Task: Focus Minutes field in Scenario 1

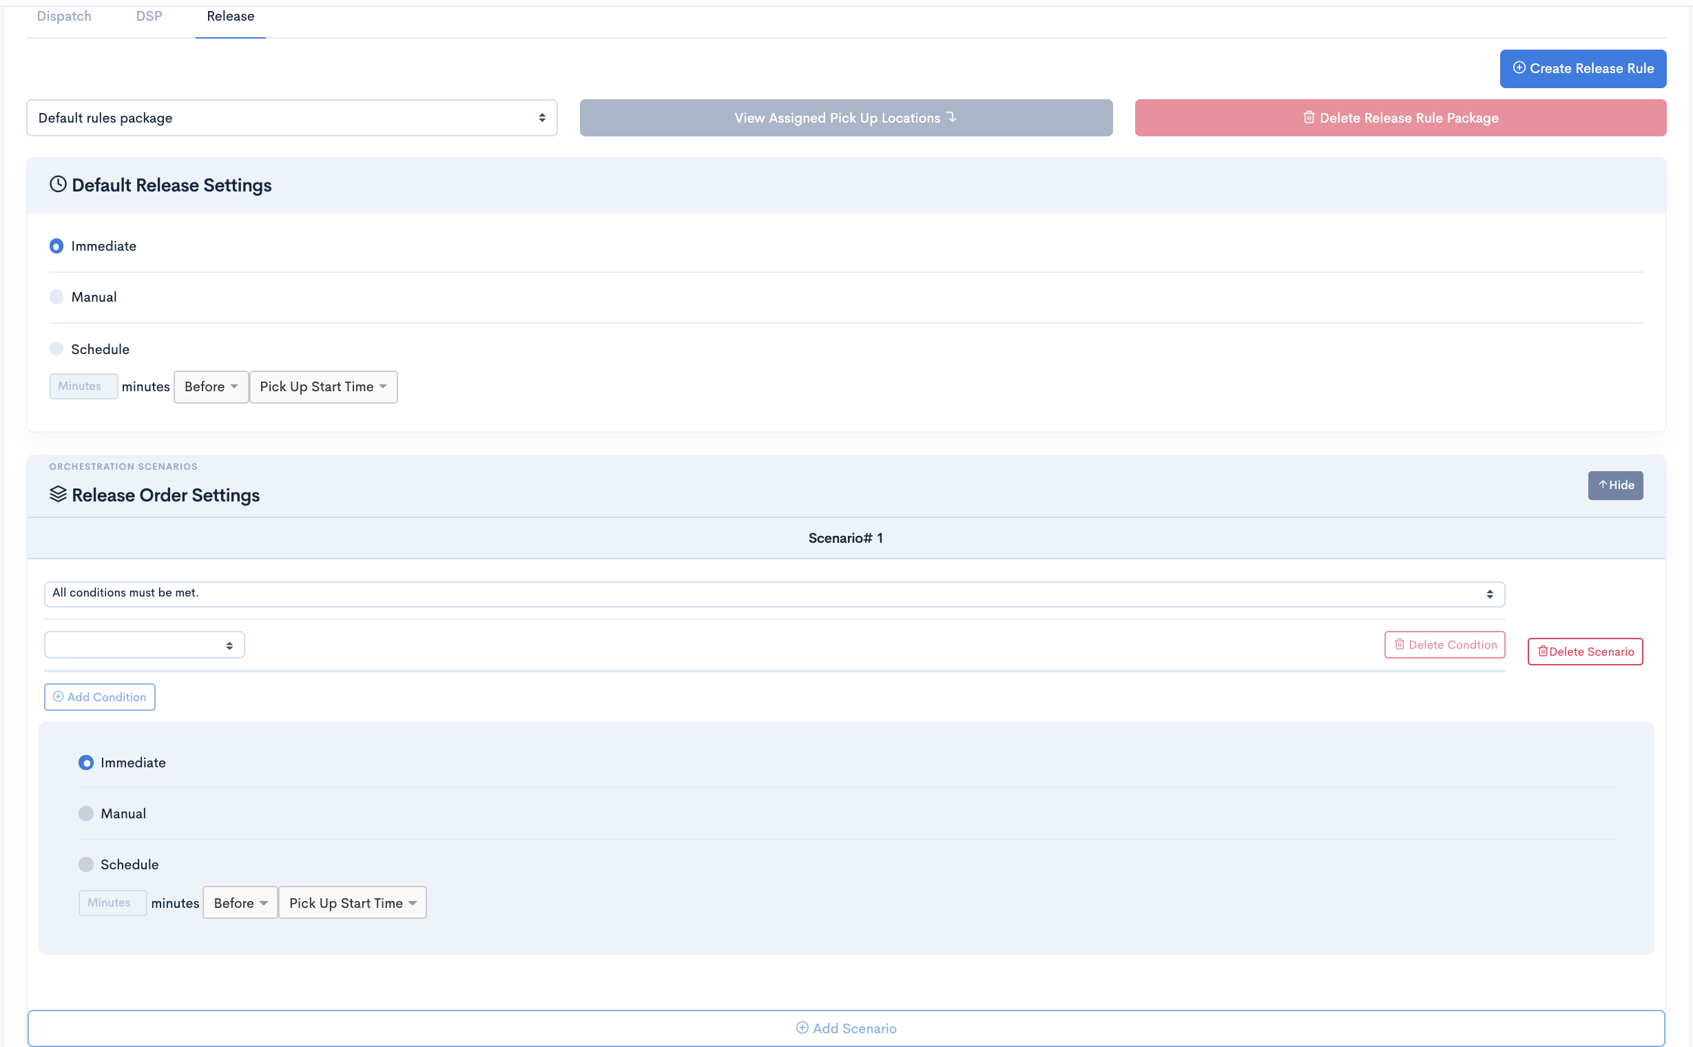Action: click(x=113, y=903)
